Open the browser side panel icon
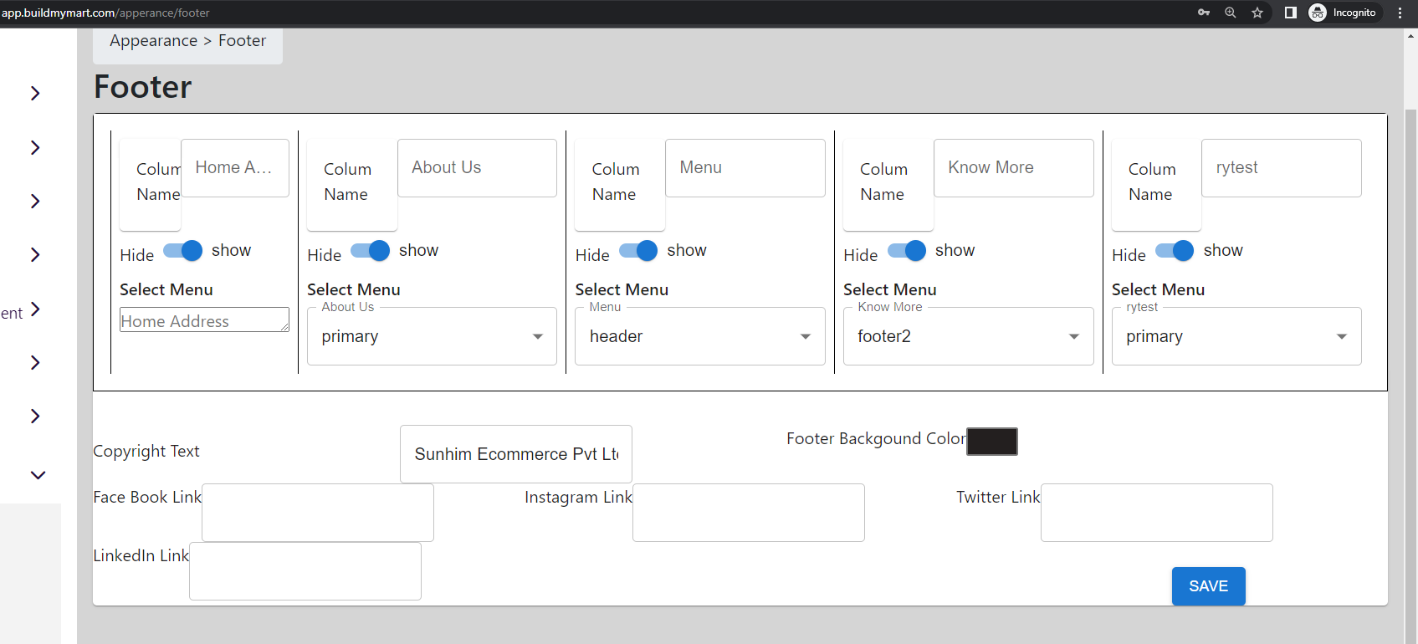 tap(1291, 13)
